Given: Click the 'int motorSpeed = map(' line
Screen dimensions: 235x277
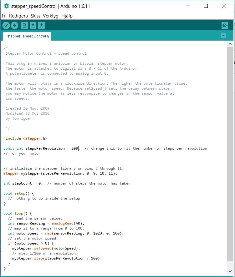Looking at the screenshot, I should click(x=66, y=233).
